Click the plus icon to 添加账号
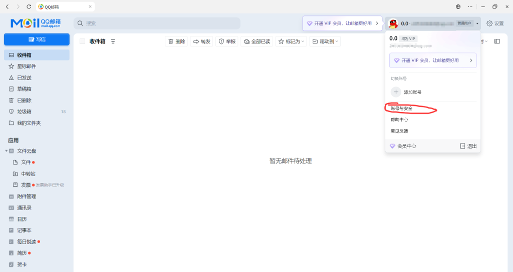This screenshot has height=272, width=513. [396, 92]
